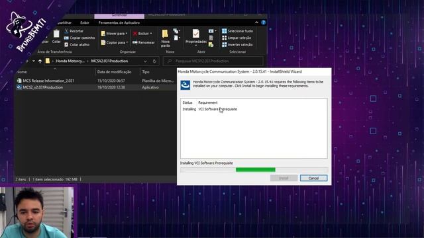Click the MCS Release Information spreadsheet icon

(x=19, y=81)
